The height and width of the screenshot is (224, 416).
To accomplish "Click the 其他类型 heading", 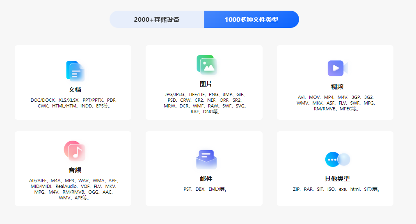I will (x=337, y=179).
